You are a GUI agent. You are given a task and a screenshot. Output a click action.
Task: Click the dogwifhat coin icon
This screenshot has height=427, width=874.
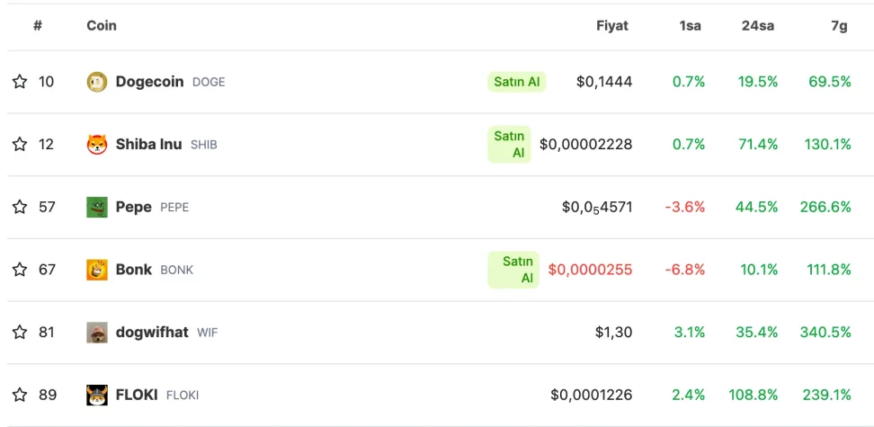pyautogui.click(x=97, y=333)
